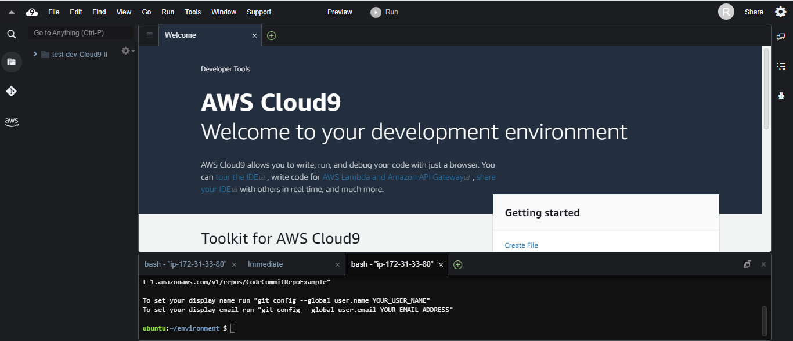This screenshot has height=341, width=793.
Task: Collapse the menu bar with up arrow
Action: (x=12, y=12)
